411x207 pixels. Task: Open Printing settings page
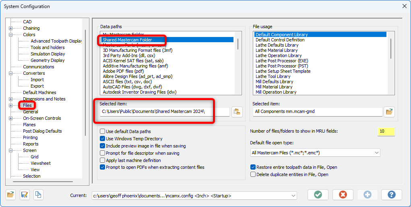tap(31, 137)
